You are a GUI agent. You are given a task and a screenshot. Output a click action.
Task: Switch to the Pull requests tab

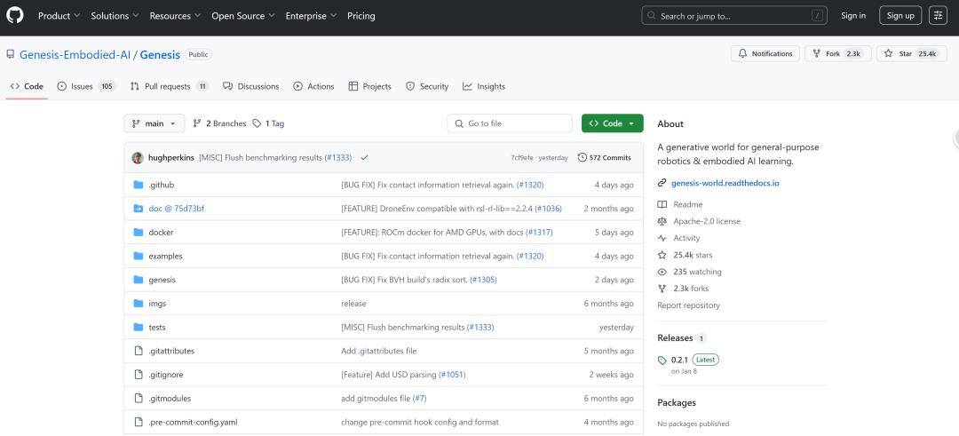170,86
